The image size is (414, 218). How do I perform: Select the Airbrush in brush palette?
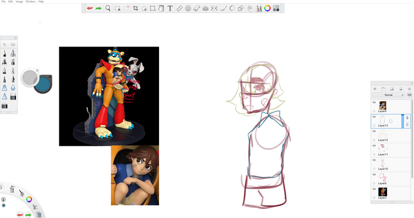[x=13, y=54]
